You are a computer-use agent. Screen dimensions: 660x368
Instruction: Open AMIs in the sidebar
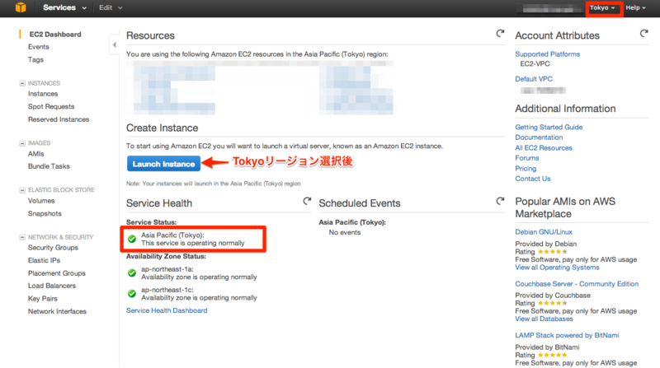point(35,154)
